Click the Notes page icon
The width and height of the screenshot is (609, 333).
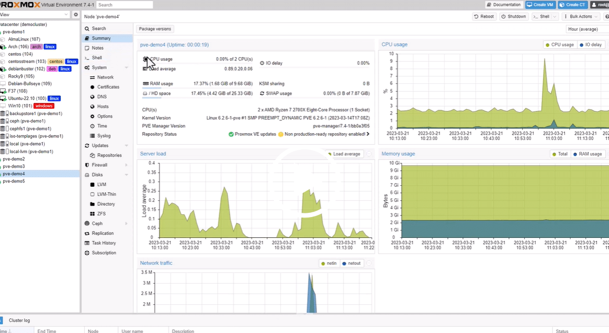87,48
